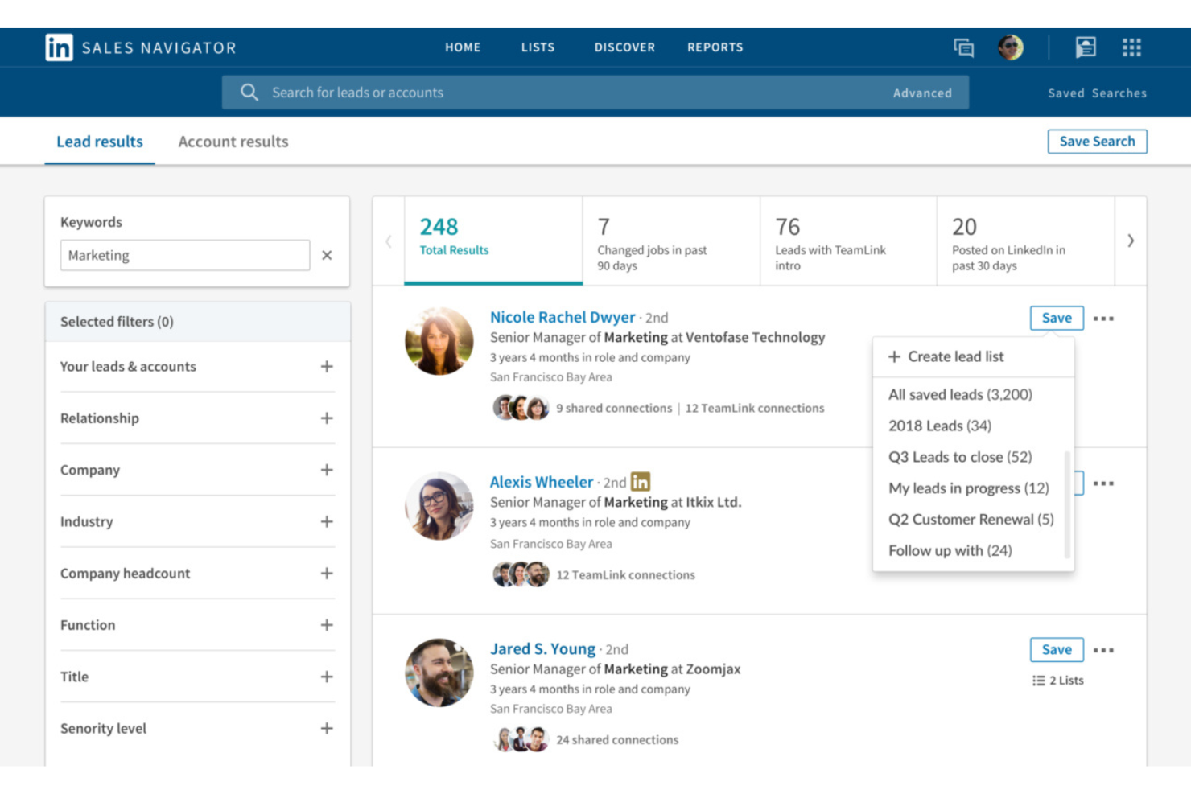Click Jared S. Young's profile photo
The image size is (1191, 794).
tap(439, 673)
